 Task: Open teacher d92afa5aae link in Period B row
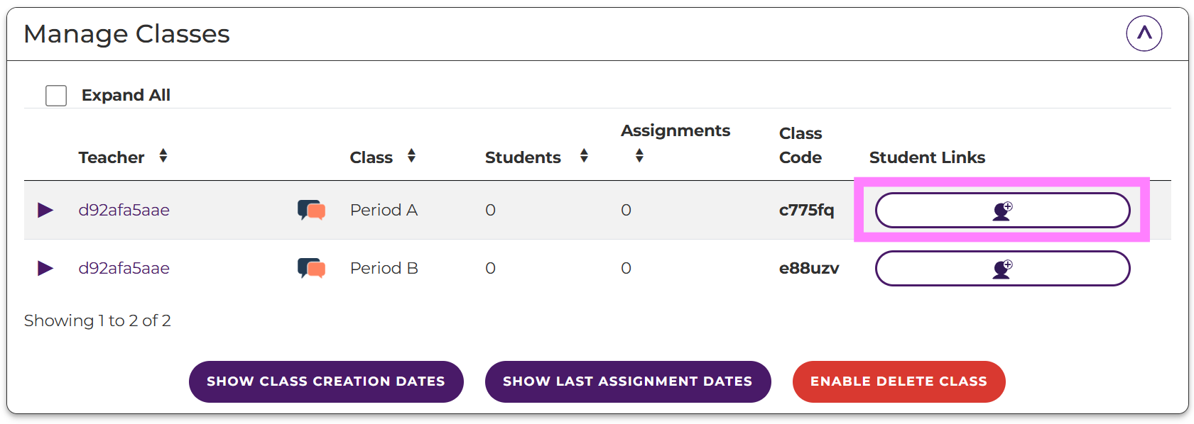124,268
